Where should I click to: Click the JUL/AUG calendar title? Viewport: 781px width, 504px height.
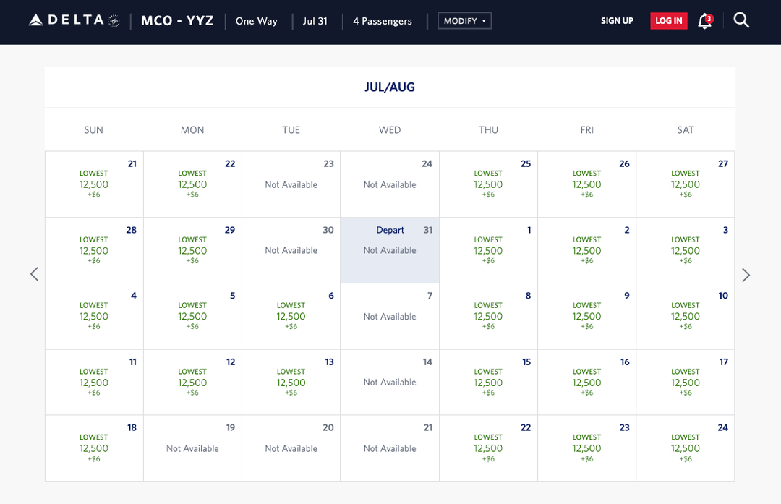(390, 86)
